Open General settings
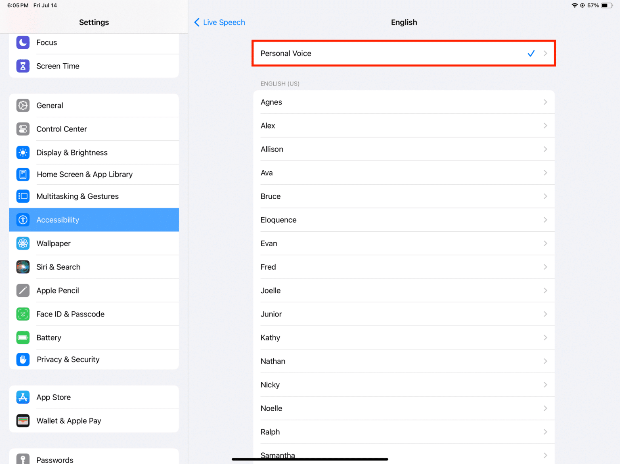620x464 pixels. click(94, 106)
